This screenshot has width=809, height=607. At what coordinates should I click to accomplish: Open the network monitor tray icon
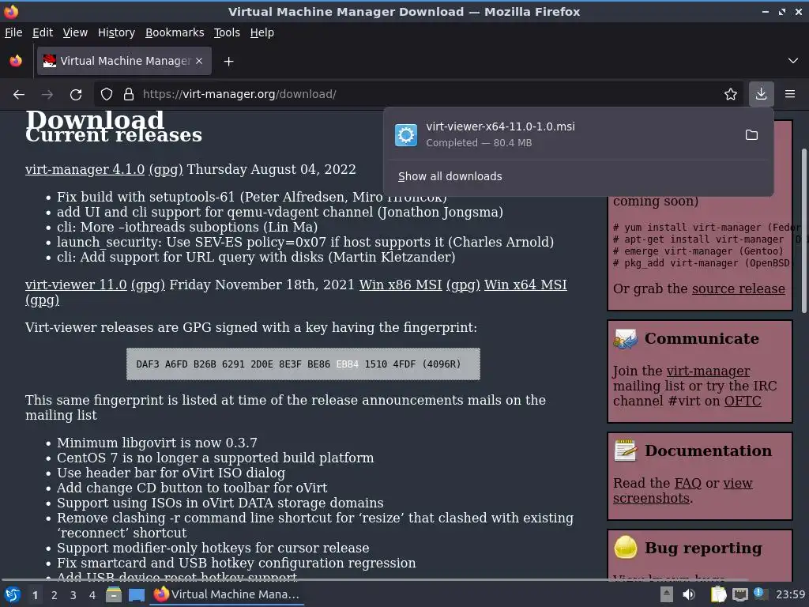(x=739, y=594)
